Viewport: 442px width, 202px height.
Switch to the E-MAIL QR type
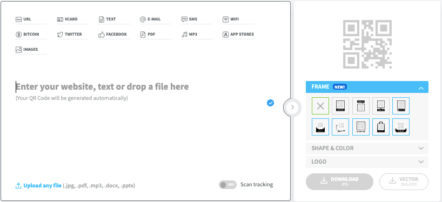[155, 19]
